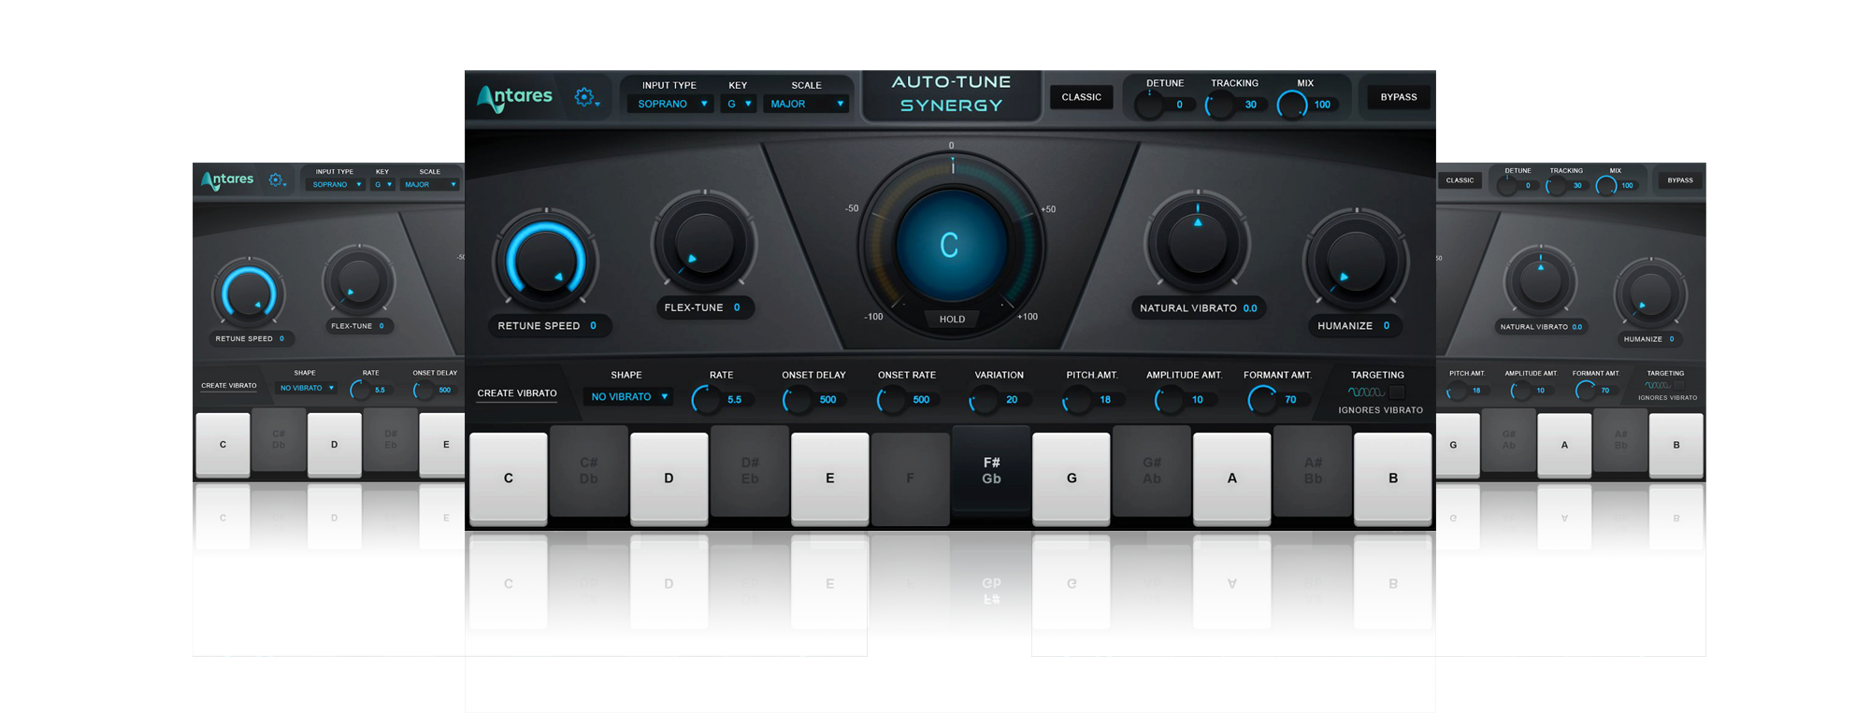Open the main Scale dropdown showing Major
The height and width of the screenshot is (713, 1870).
806,105
